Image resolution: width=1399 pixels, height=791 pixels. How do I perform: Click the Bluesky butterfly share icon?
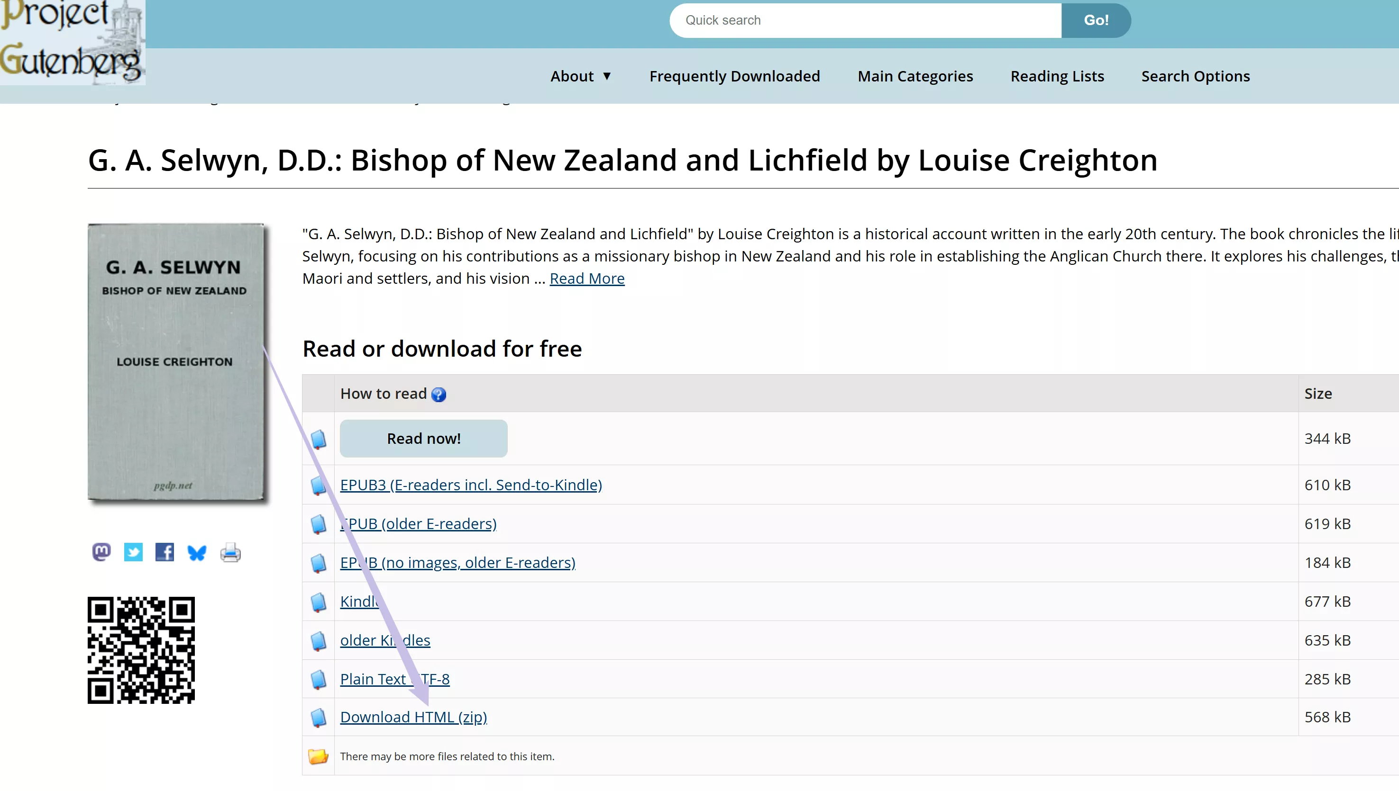pyautogui.click(x=197, y=553)
